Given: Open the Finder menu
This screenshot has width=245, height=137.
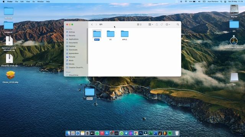Looking at the screenshot, I should (10, 2).
